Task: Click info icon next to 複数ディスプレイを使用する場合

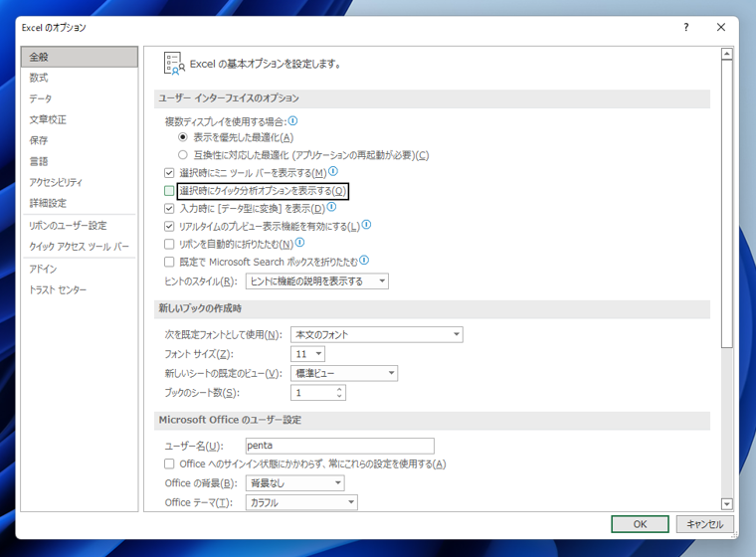Action: (292, 120)
